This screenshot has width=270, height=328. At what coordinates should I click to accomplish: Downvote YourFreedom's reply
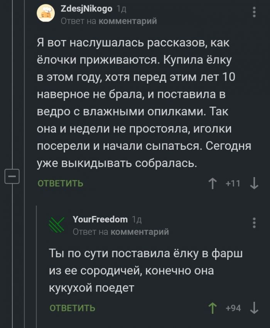coord(254,308)
